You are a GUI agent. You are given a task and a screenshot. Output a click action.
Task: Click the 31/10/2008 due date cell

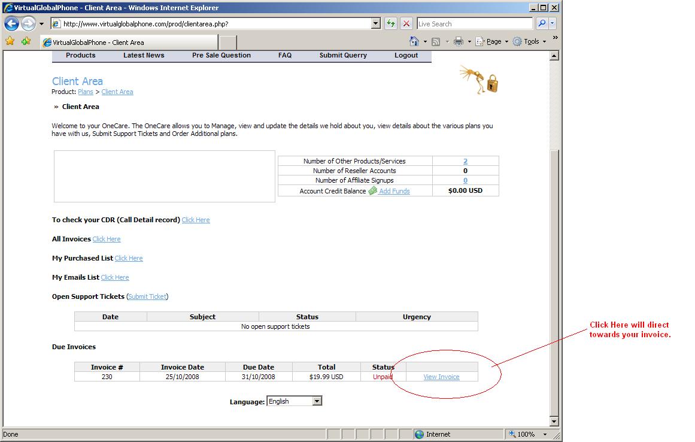(259, 377)
